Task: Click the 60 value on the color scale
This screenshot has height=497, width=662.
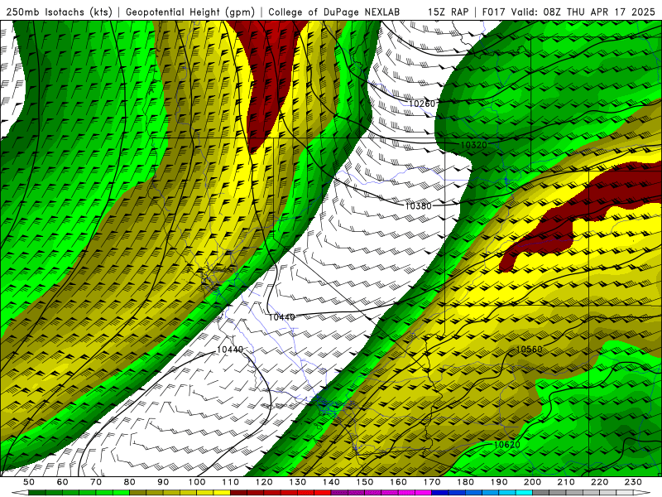Action: tap(63, 482)
